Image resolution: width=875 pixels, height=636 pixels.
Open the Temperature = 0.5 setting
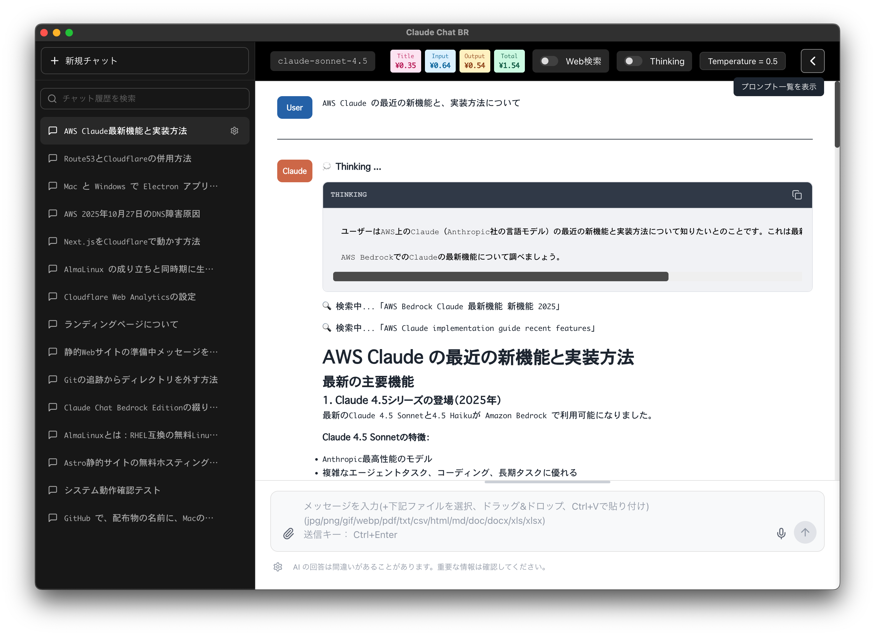point(742,61)
